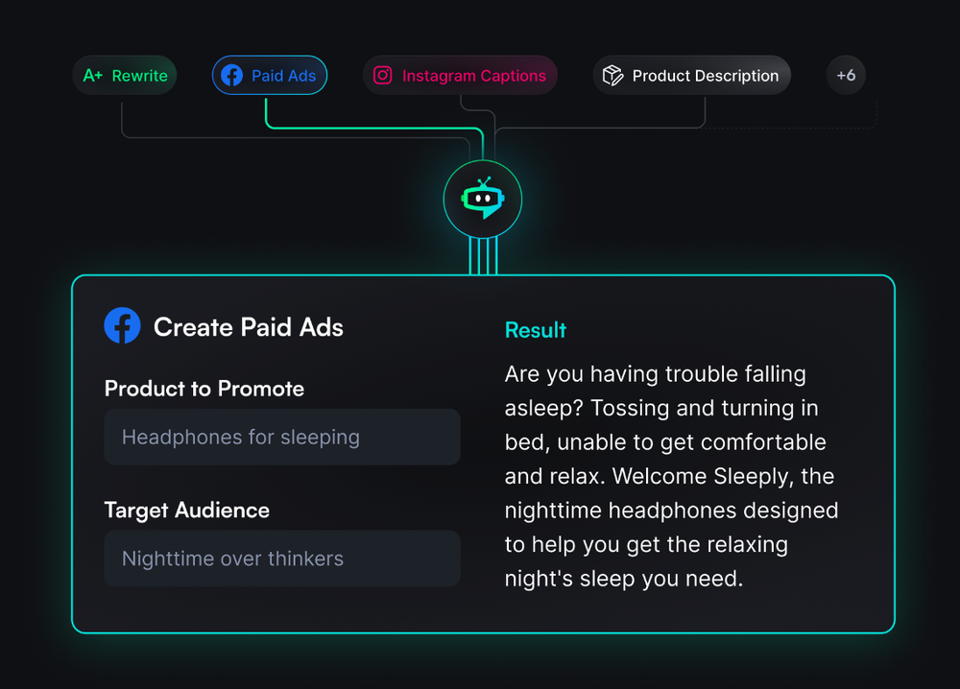The width and height of the screenshot is (960, 689).
Task: Click the chatbot robot icon
Action: tap(483, 199)
